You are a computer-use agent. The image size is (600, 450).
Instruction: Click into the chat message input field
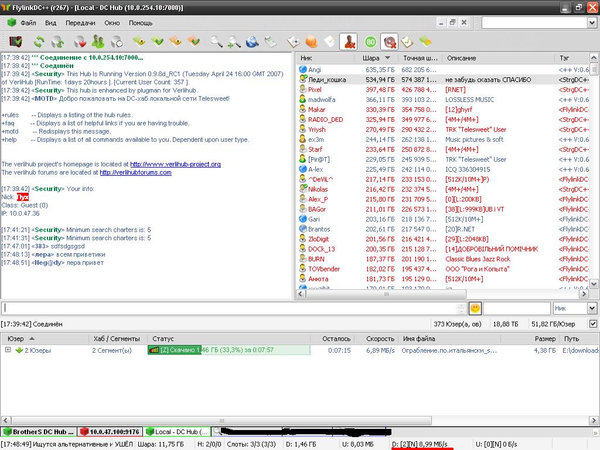[229, 308]
